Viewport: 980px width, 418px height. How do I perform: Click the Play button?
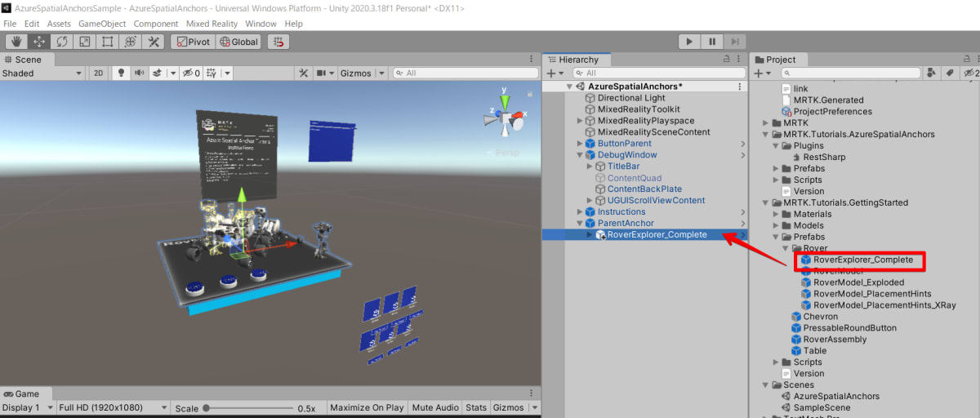[689, 42]
